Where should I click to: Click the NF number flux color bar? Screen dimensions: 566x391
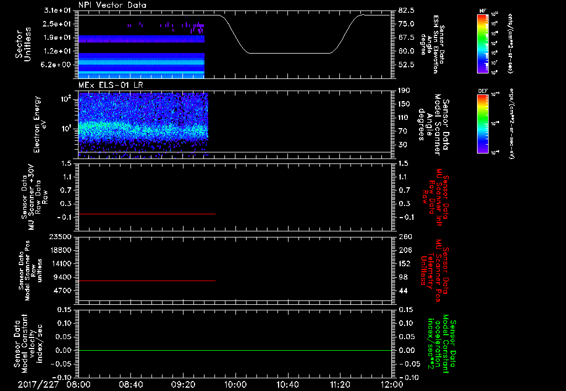pos(483,43)
